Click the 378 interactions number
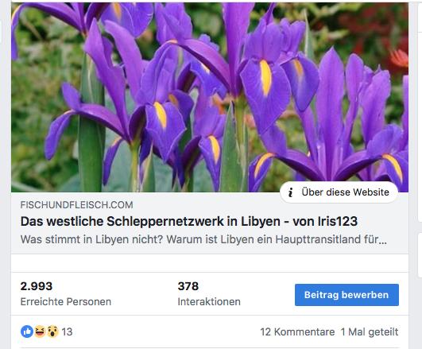 (x=188, y=286)
